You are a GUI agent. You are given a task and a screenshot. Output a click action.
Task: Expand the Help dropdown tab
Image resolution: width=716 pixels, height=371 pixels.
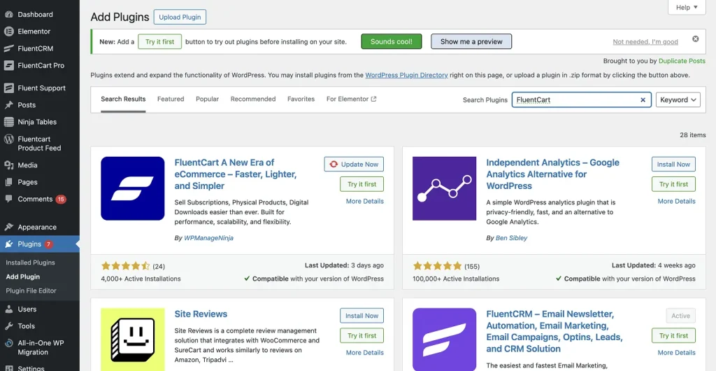coord(687,7)
